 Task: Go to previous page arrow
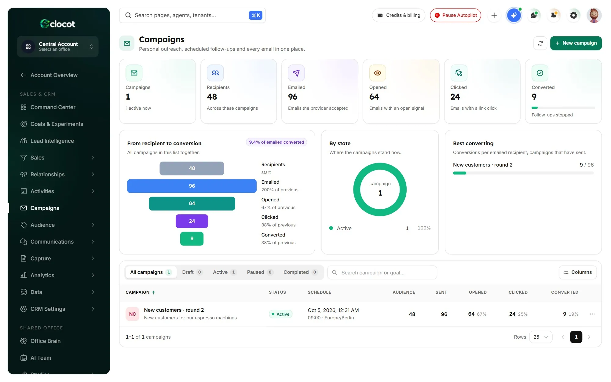click(x=563, y=337)
